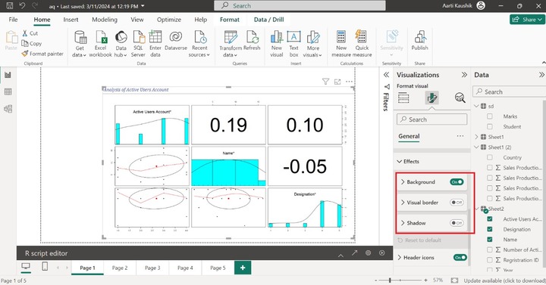Click the Focus mode icon on visual
The image size is (546, 285).
(x=337, y=82)
